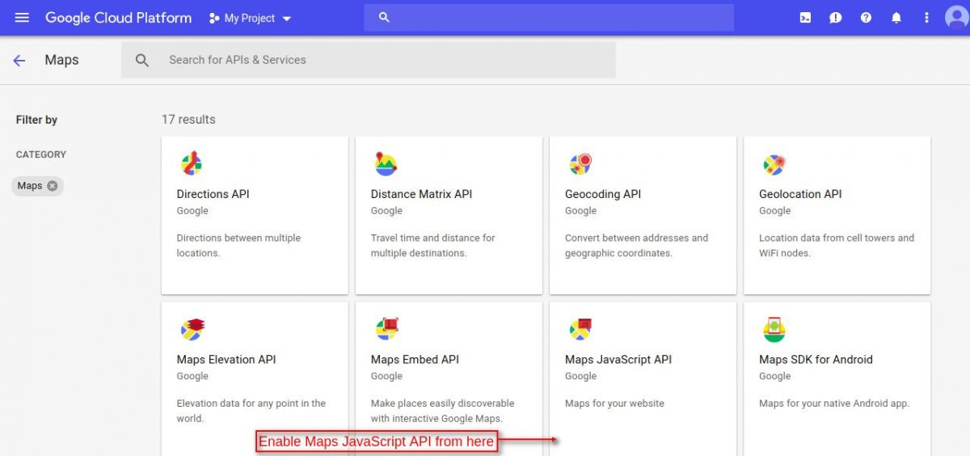
Task: Click the Maps SDK for Android icon
Action: pos(774,329)
